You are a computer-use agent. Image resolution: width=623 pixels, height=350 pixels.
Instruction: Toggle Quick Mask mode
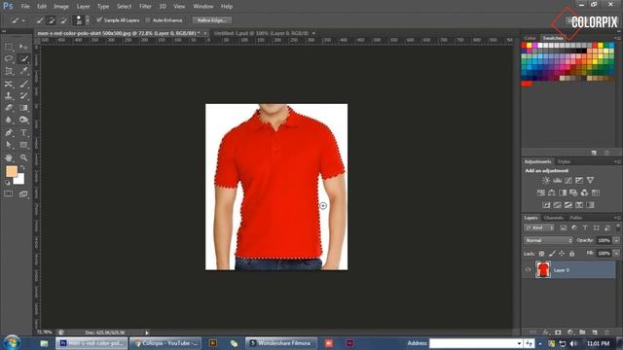pos(9,193)
